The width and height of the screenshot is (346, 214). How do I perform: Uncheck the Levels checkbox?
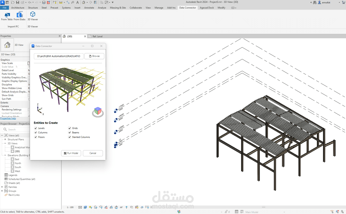36,128
